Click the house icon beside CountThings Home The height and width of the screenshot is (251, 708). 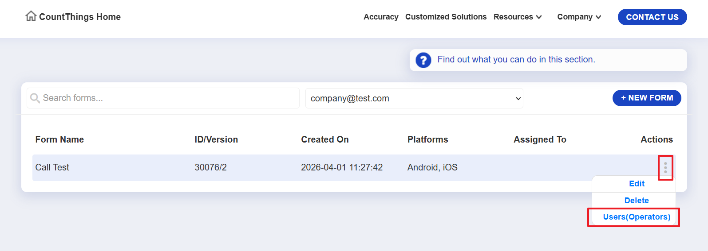point(31,16)
